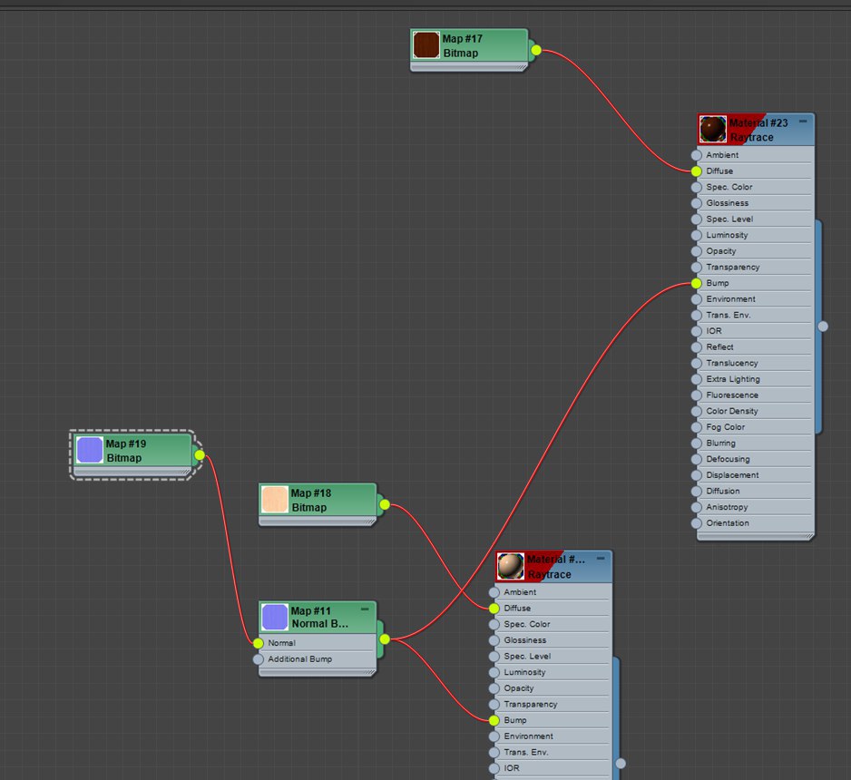Click the Spec. Color socket on Material #23

(697, 187)
